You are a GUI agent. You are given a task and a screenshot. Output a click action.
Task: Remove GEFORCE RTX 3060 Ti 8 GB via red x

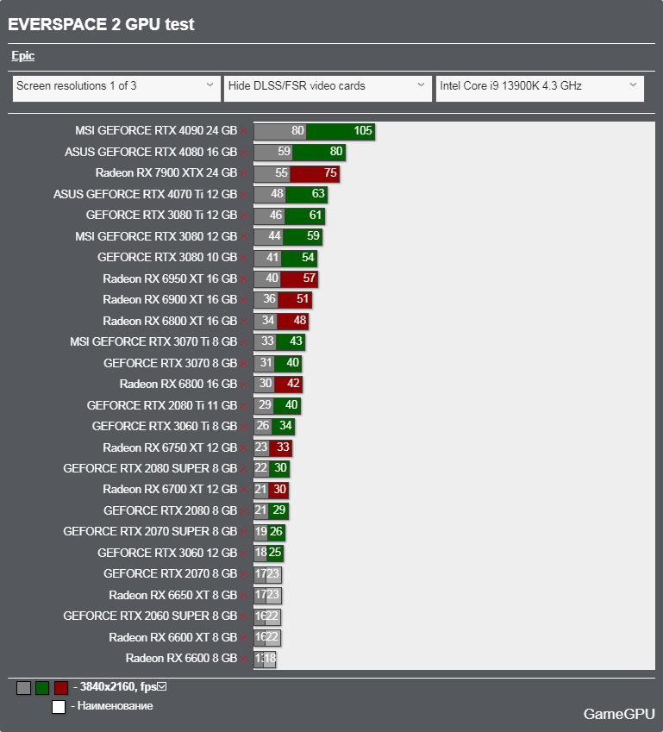point(243,427)
